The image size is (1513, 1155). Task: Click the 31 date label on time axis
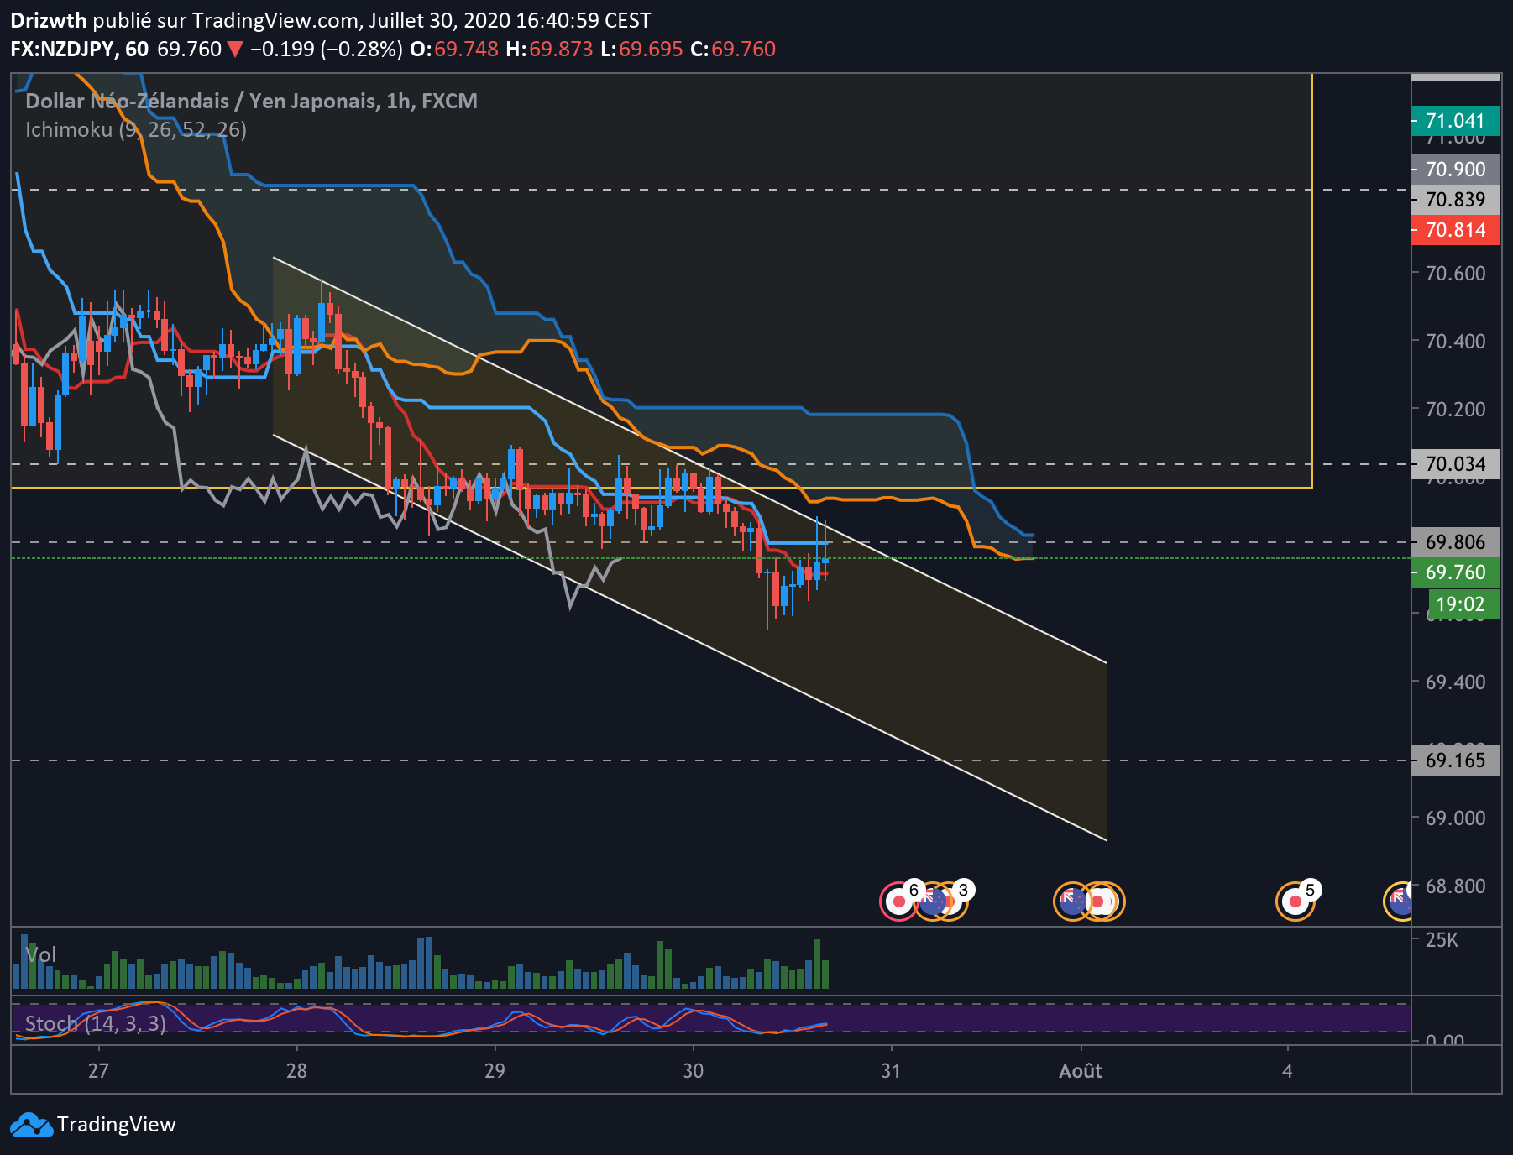point(891,1071)
